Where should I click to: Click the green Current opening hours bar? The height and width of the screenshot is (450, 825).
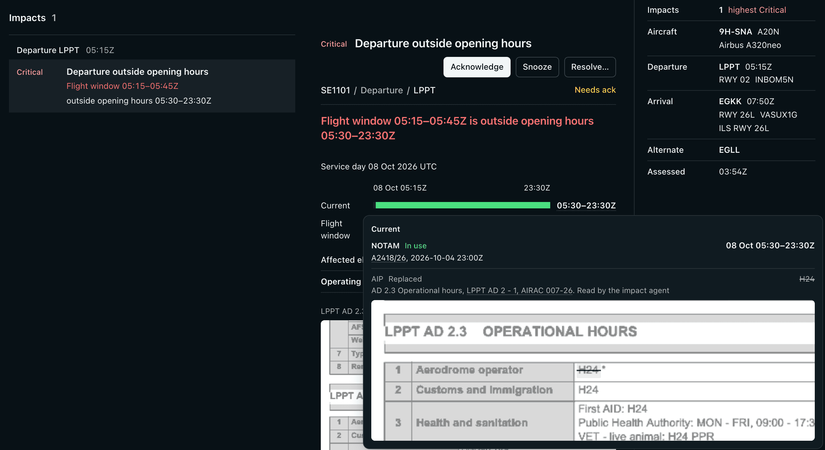coord(462,205)
